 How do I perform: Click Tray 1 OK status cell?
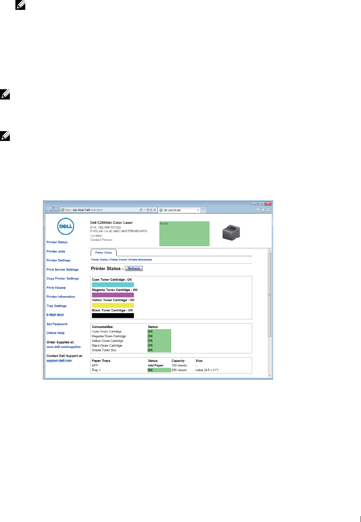pyautogui.click(x=159, y=370)
